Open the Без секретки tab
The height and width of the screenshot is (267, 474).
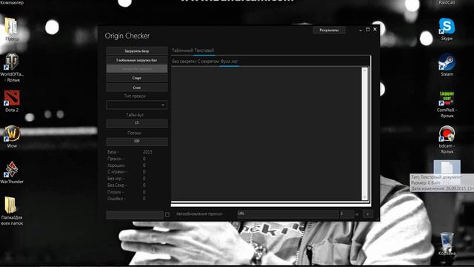click(x=184, y=62)
